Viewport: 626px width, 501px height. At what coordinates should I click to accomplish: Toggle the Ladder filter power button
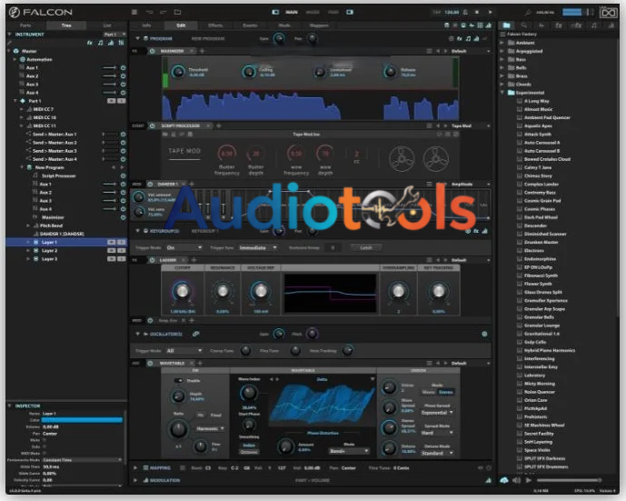[152, 260]
